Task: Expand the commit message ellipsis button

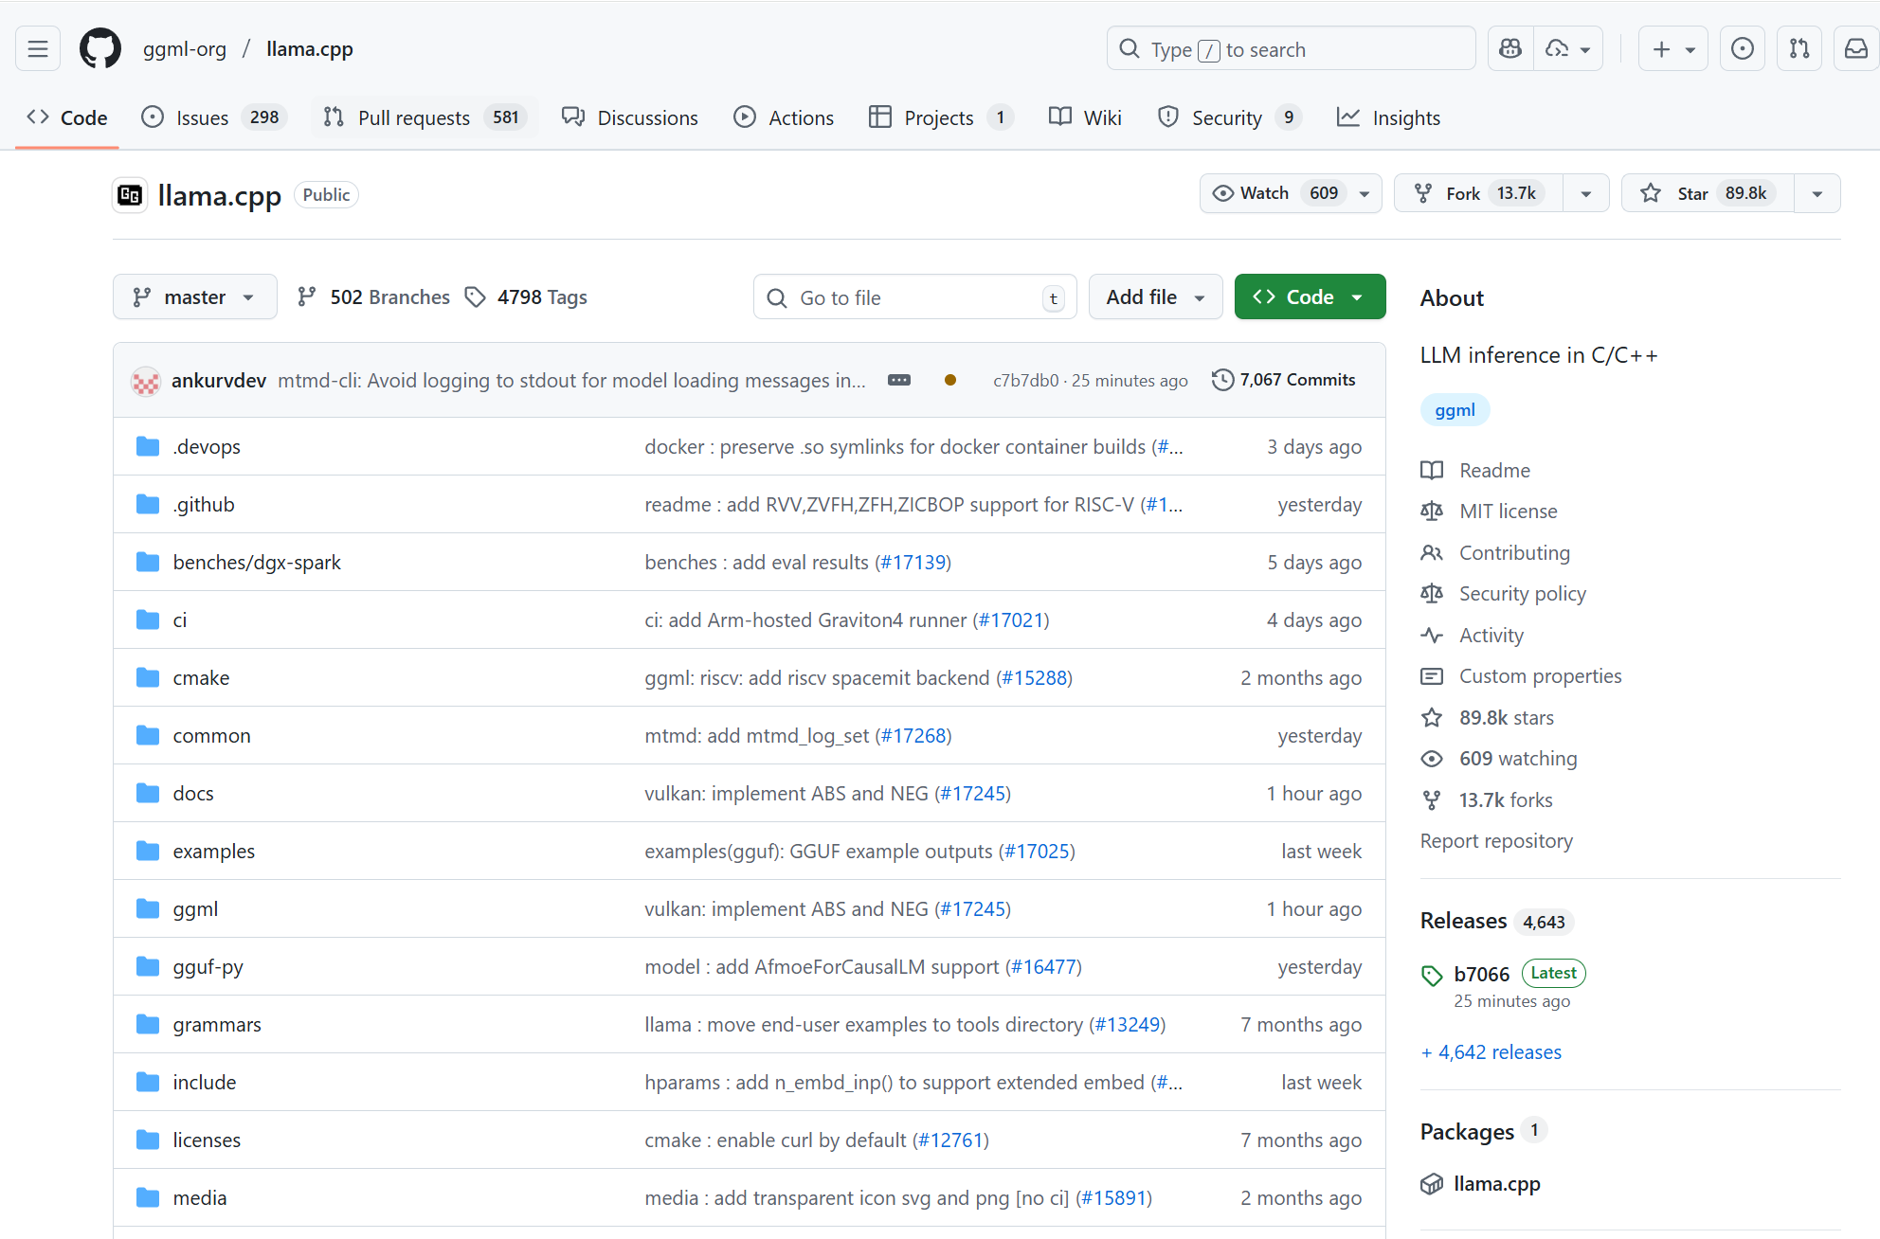Action: pos(898,380)
